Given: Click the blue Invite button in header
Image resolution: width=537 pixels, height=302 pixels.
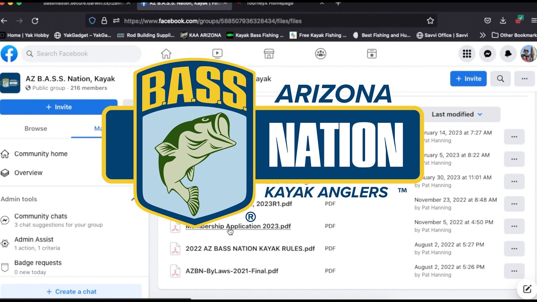Looking at the screenshot, I should [x=468, y=78].
